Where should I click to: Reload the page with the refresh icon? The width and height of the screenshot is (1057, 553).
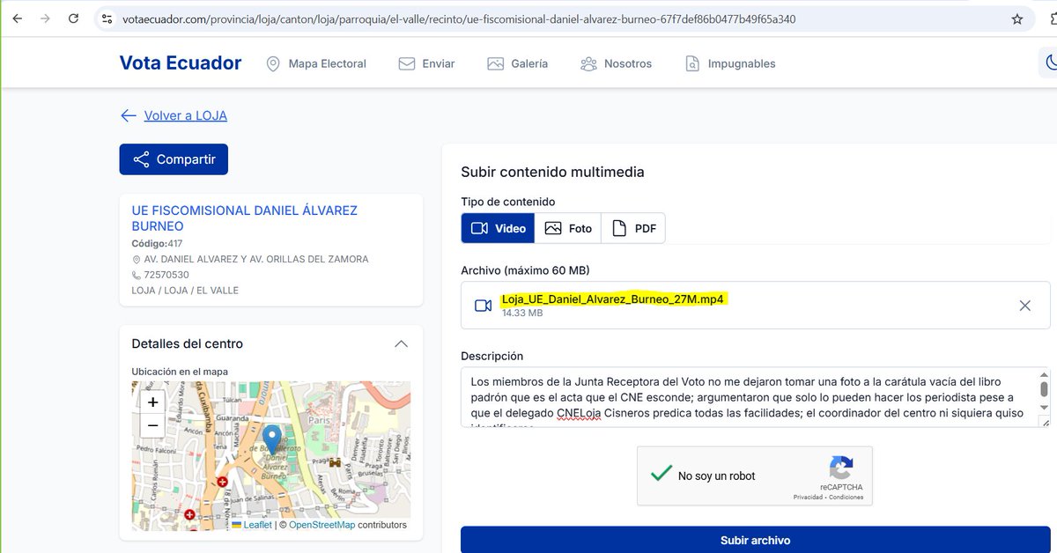[73, 18]
